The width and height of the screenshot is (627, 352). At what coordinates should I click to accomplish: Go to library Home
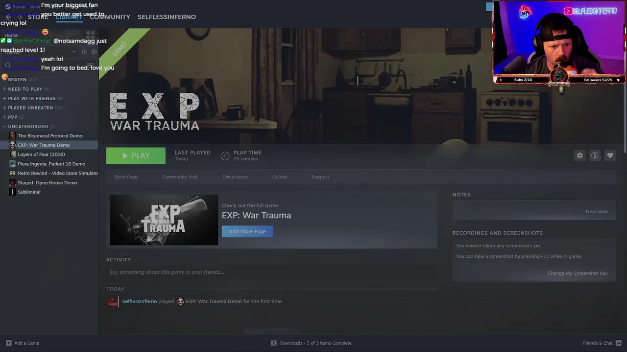click(11, 35)
